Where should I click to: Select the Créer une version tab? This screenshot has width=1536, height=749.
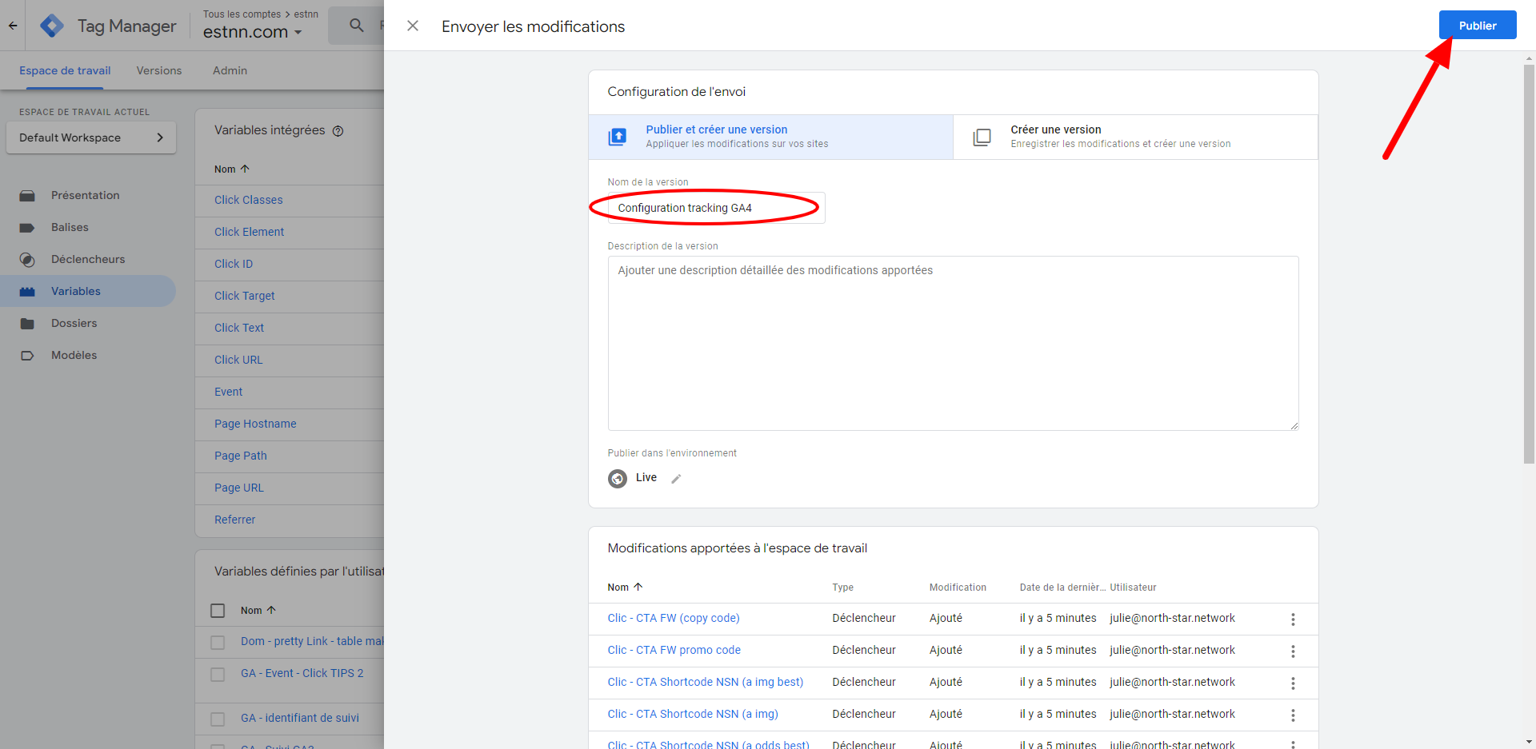1134,137
